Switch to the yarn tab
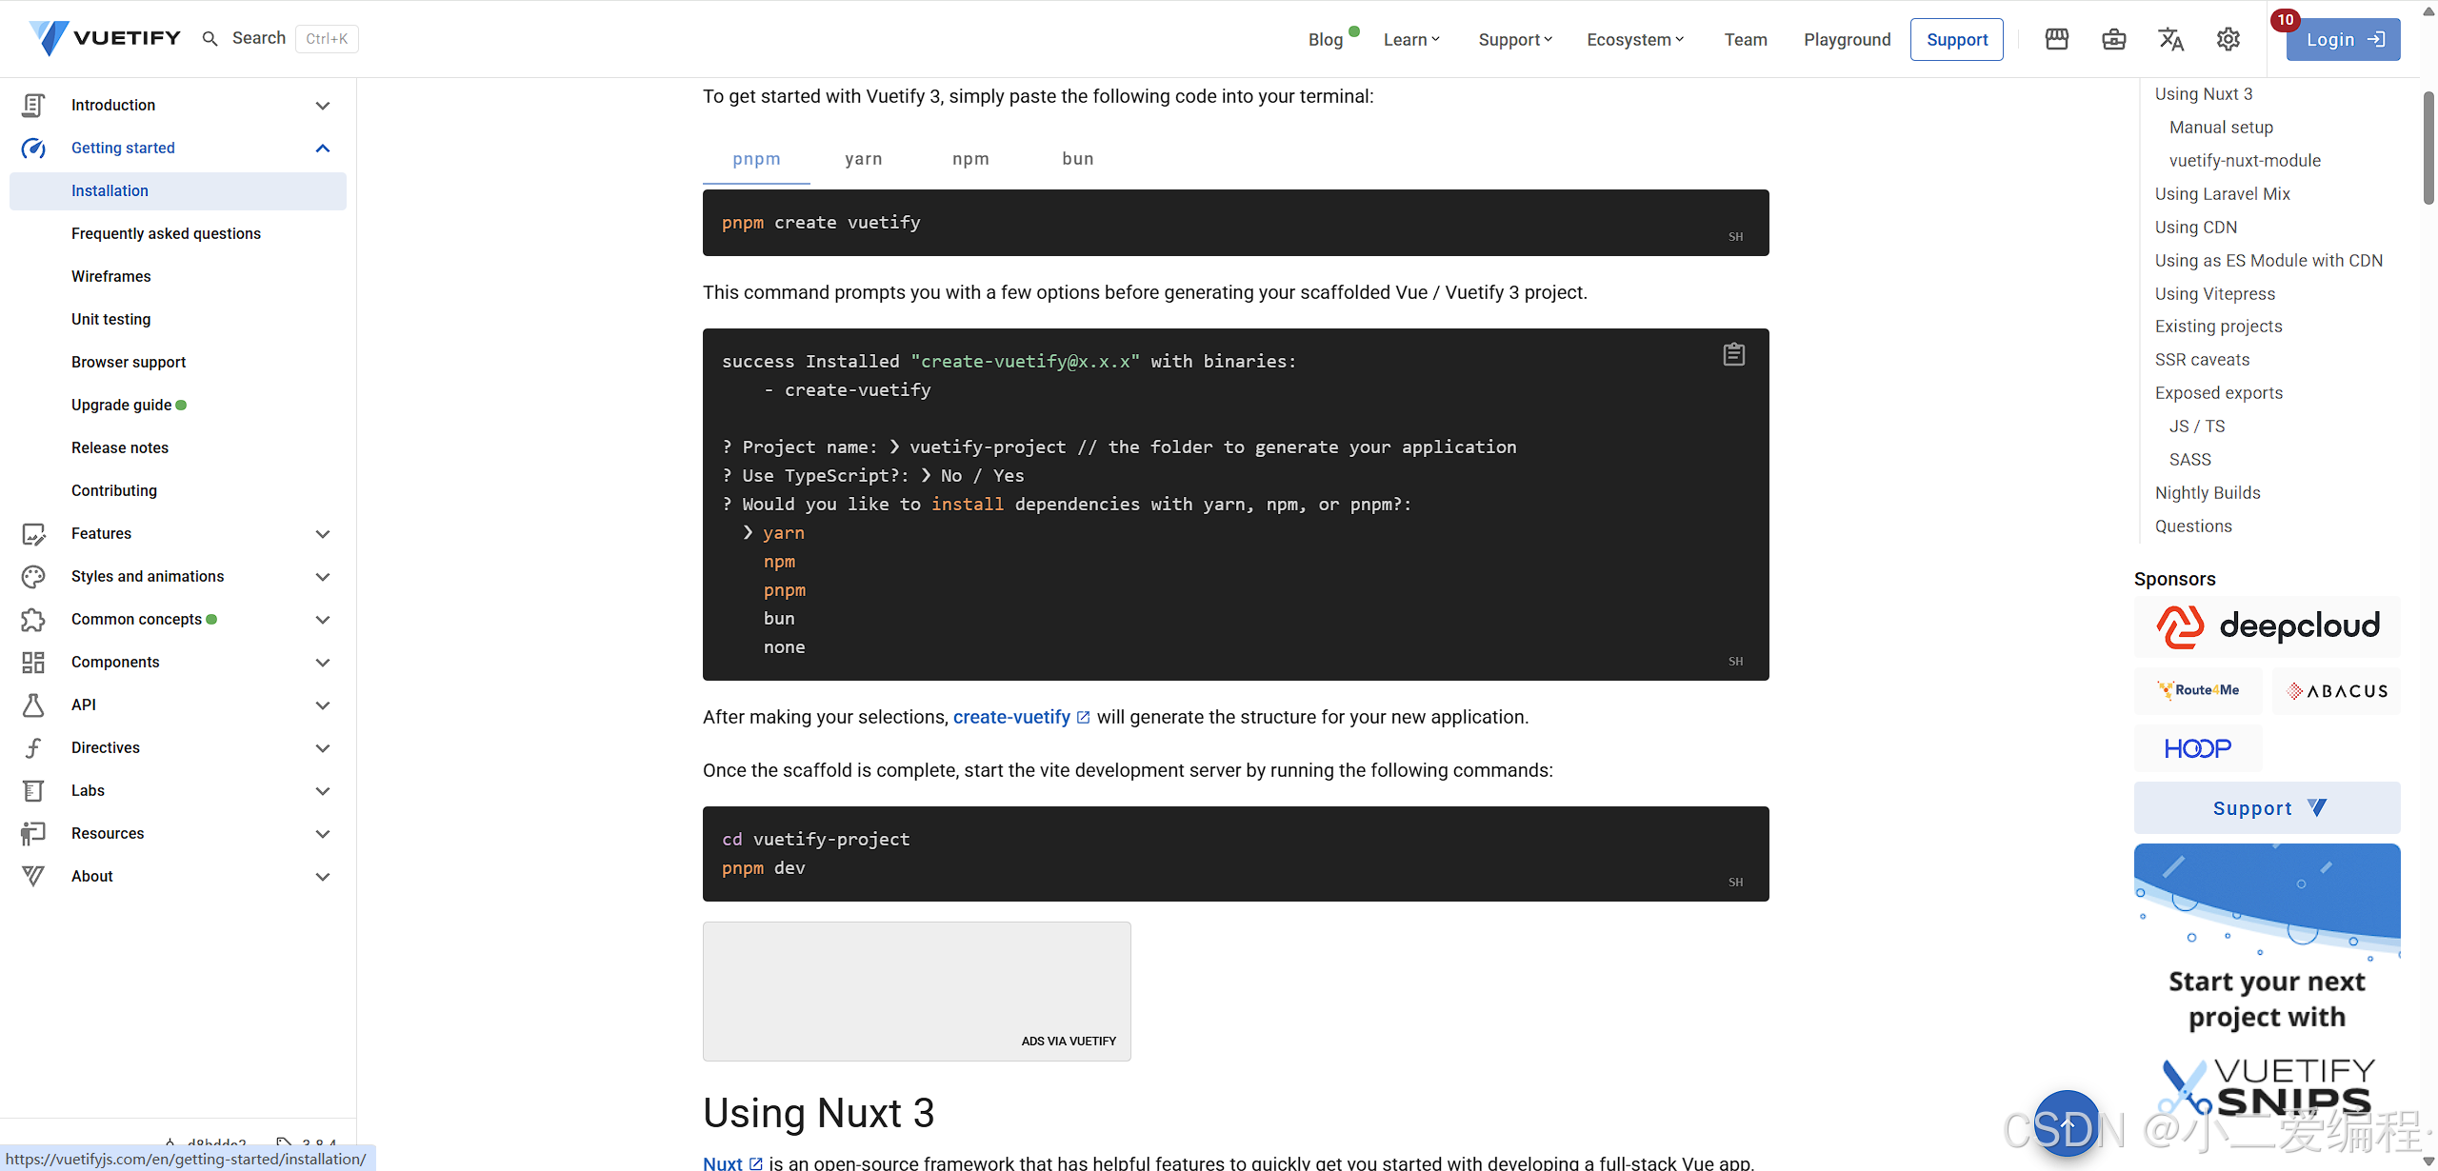Image resolution: width=2438 pixels, height=1171 pixels. tap(864, 159)
